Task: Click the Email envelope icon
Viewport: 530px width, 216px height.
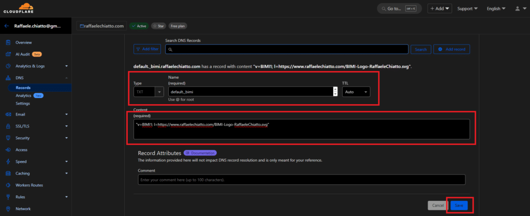Action: [x=8, y=114]
